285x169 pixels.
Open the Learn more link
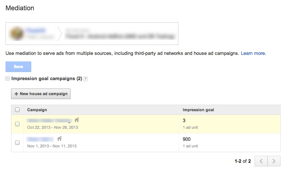pos(253,53)
